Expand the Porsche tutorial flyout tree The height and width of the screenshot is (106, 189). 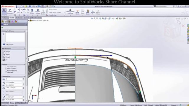(29, 21)
